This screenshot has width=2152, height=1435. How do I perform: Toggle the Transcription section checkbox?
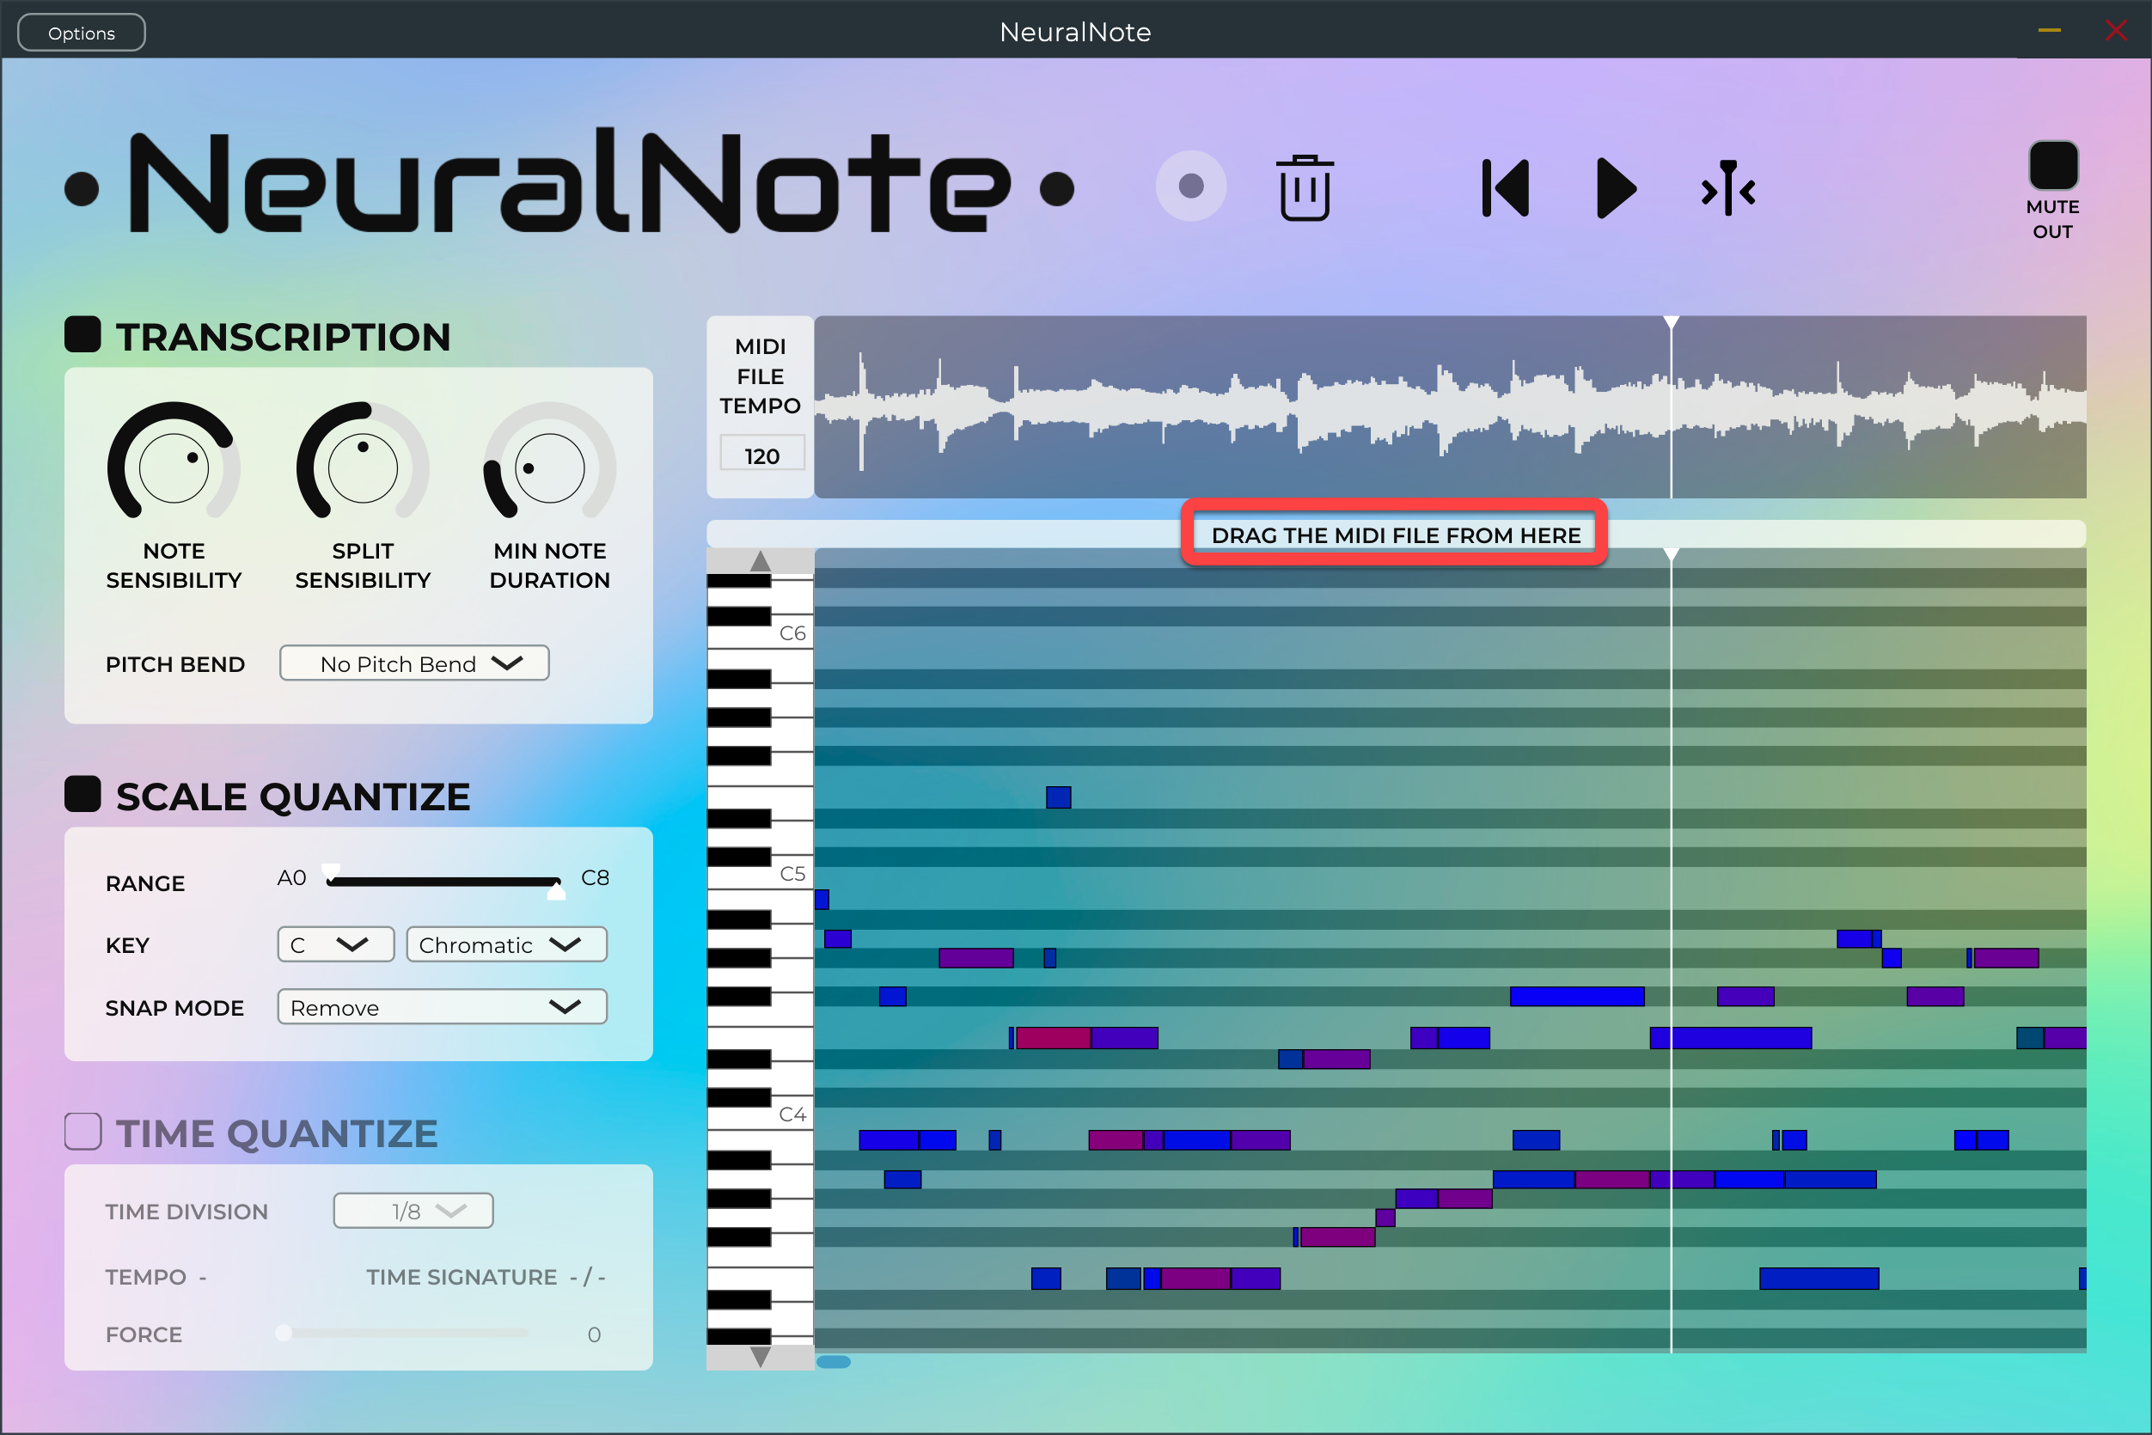83,335
